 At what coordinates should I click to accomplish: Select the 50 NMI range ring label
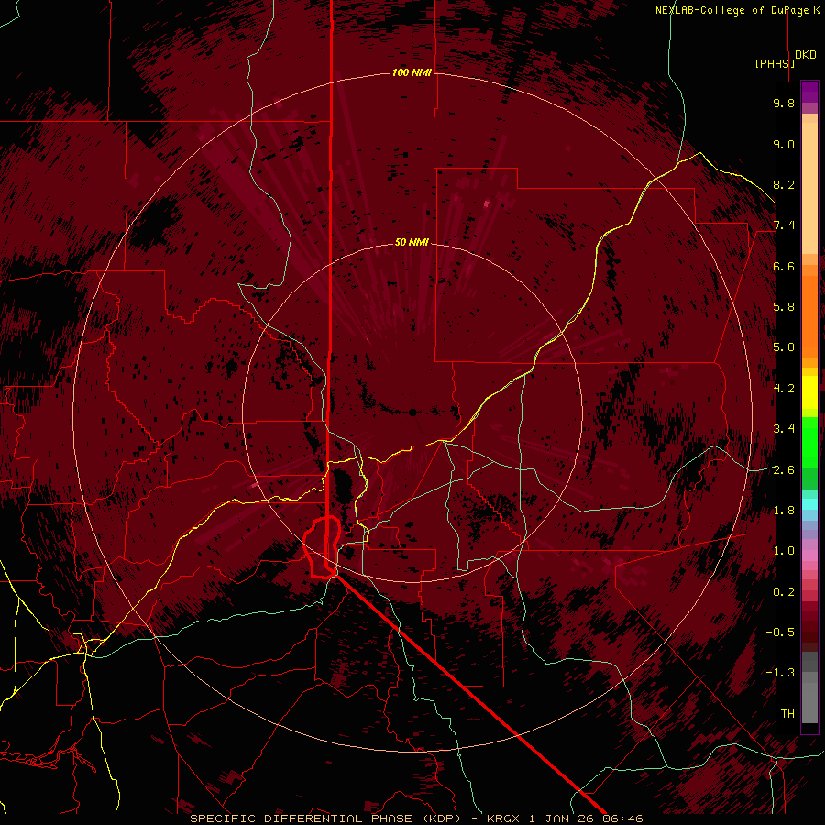[x=412, y=242]
